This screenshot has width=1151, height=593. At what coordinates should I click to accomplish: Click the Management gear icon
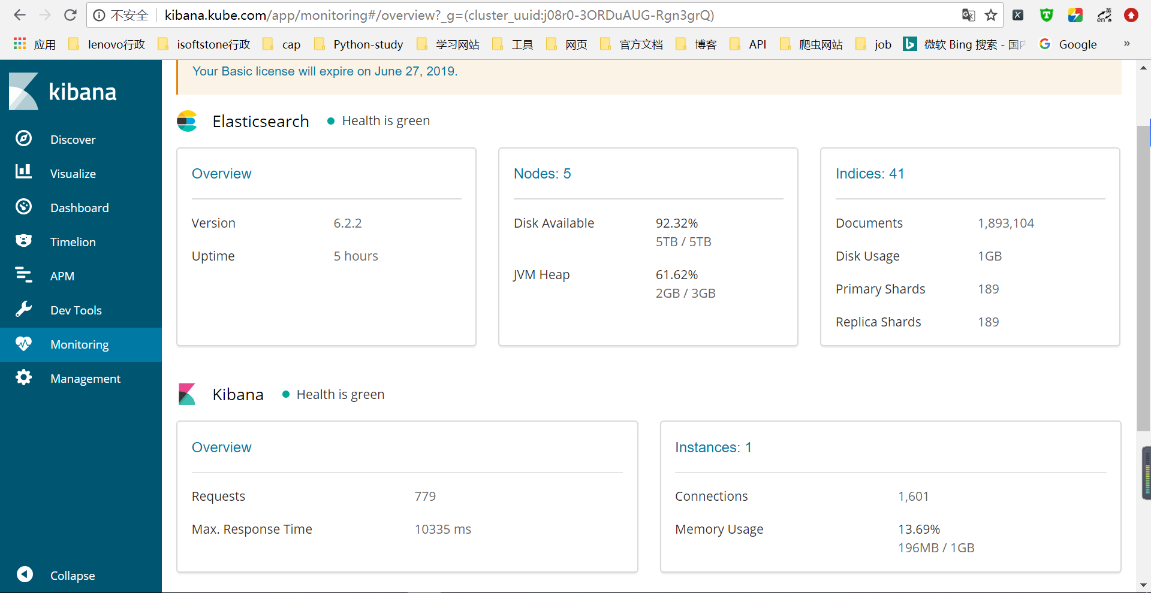(23, 377)
